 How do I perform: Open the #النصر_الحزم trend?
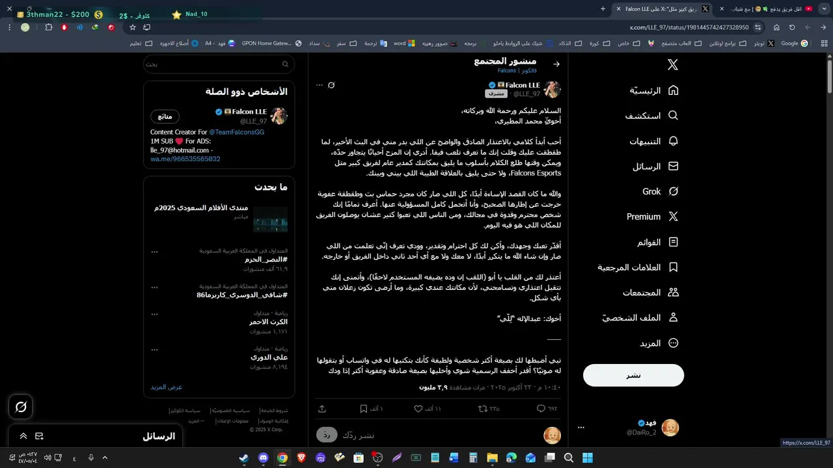[x=266, y=259]
